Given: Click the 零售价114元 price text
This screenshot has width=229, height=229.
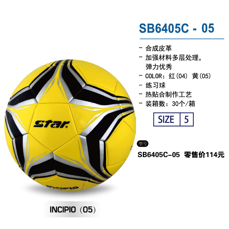Looking at the screenshot, I should coord(204,155).
